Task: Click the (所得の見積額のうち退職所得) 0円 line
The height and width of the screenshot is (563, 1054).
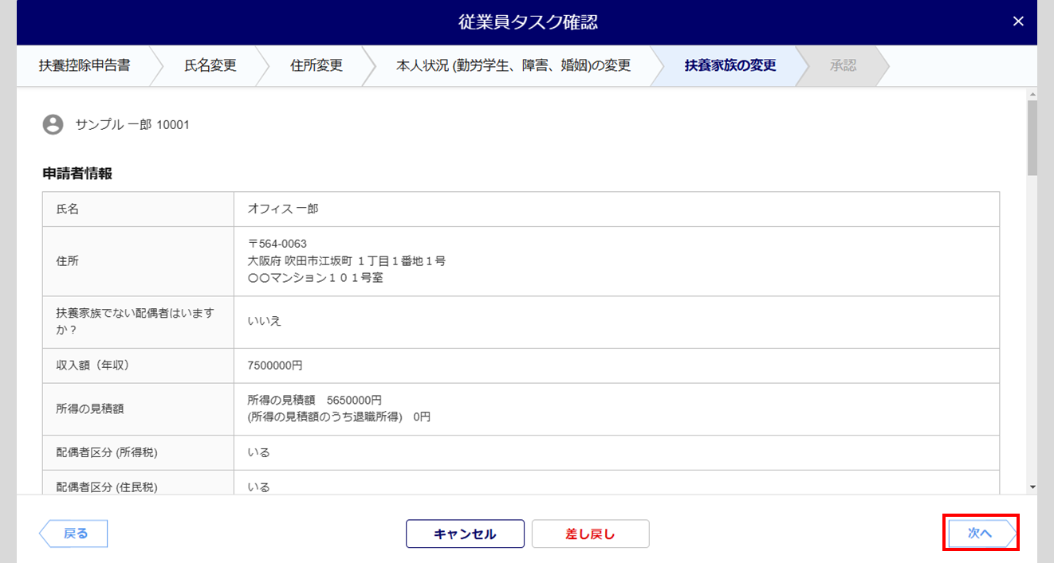Action: [x=339, y=416]
